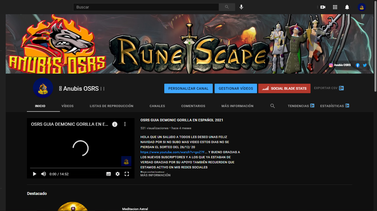Click the video progress bar
This screenshot has width=377, height=211.
80,168
